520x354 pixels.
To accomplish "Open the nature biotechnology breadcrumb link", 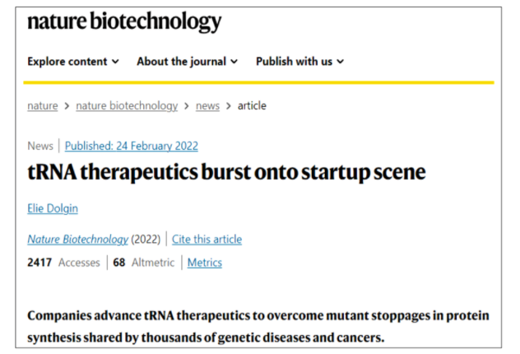I will coord(127,105).
